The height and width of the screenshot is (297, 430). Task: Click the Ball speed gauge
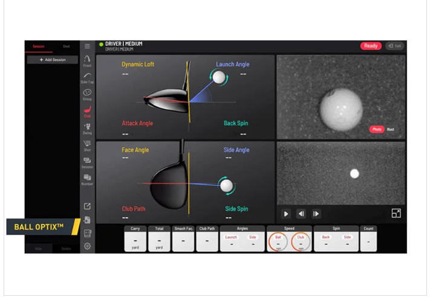click(x=278, y=241)
